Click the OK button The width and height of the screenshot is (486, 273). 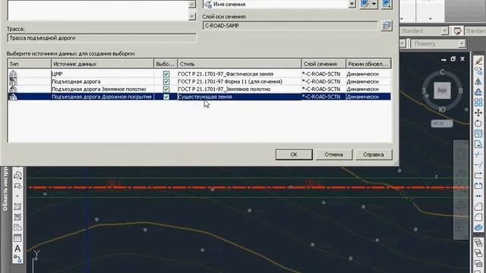294,155
